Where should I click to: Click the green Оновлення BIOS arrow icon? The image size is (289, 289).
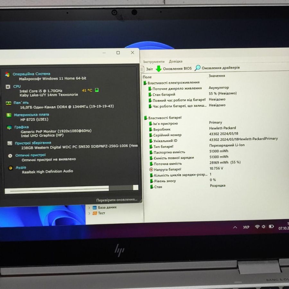tap(159, 69)
